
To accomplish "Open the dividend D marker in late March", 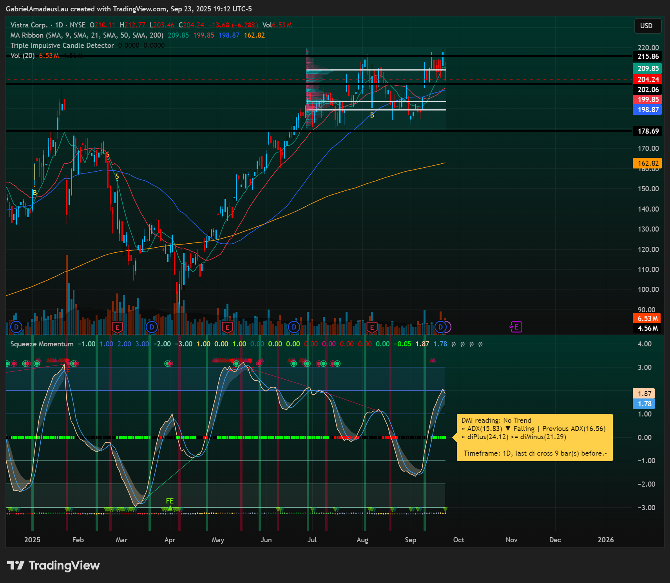I will (152, 327).
